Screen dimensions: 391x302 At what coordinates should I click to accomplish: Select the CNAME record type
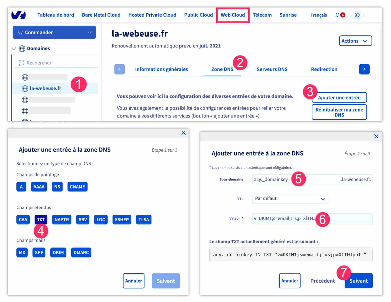tap(77, 187)
